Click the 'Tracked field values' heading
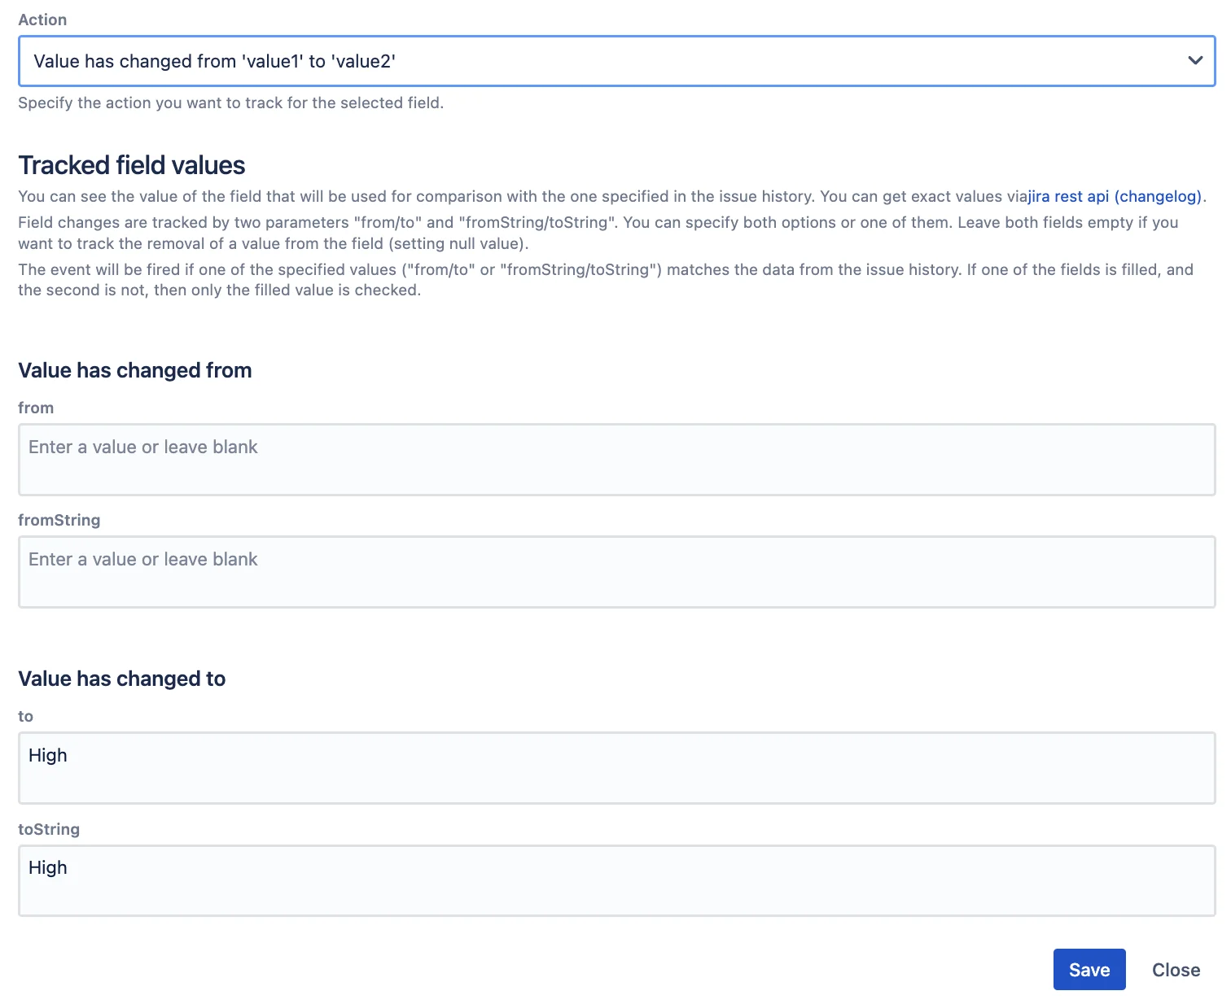This screenshot has width=1231, height=1004. (x=132, y=165)
